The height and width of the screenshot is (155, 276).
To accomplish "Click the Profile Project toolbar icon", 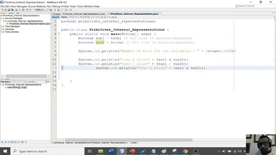I will pyautogui.click(x=71, y=10).
